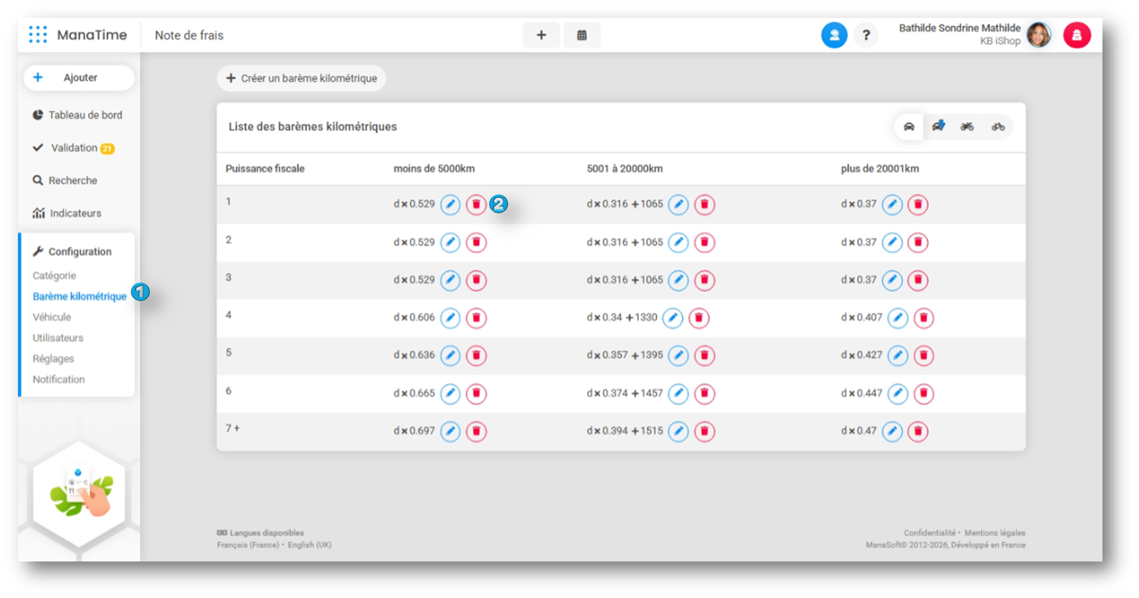Edit the 7+ rate for plus de 20001km
This screenshot has height=598, width=1139.
pyautogui.click(x=892, y=432)
